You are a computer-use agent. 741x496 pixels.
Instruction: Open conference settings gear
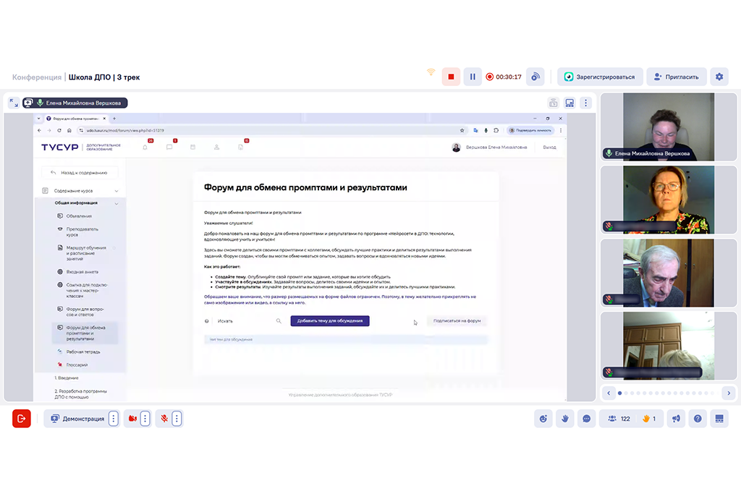pyautogui.click(x=719, y=77)
